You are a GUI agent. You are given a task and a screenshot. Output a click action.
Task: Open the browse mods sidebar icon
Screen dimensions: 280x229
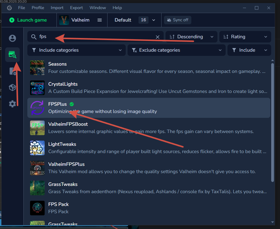click(x=12, y=54)
